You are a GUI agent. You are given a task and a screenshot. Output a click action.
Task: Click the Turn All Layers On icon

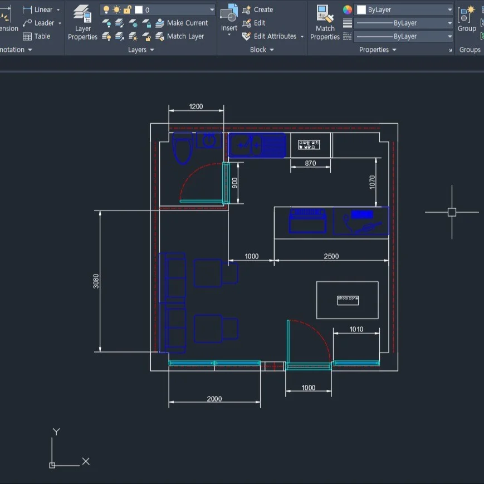(106, 36)
